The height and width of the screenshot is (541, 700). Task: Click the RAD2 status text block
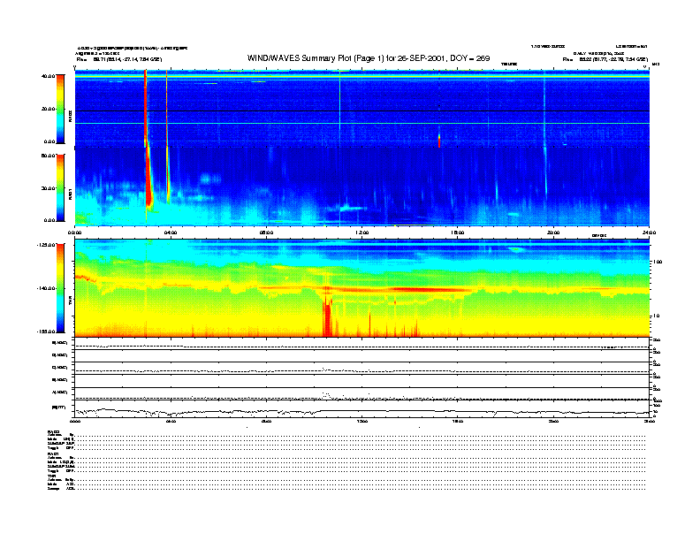point(61,439)
